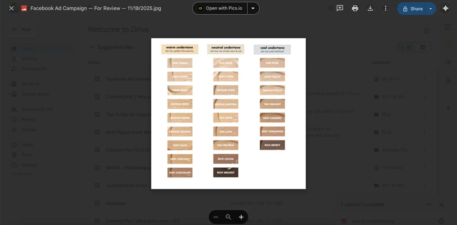The height and width of the screenshot is (225, 457).
Task: Expand the Shared drives tree arrow
Action: [x=9, y=94]
